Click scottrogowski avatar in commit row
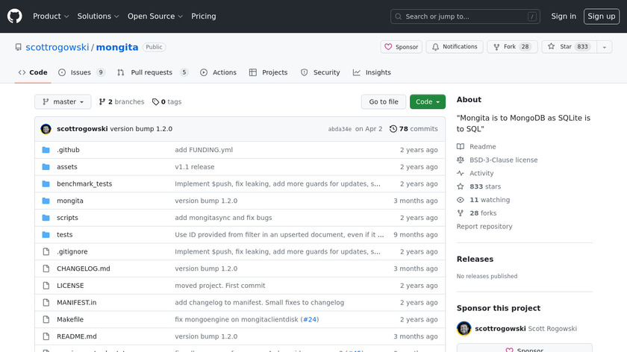The image size is (627, 352). (x=46, y=129)
